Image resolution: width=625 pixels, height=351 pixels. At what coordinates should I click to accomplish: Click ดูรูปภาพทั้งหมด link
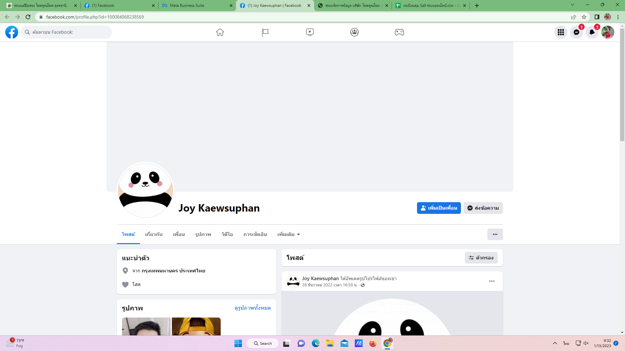(252, 308)
